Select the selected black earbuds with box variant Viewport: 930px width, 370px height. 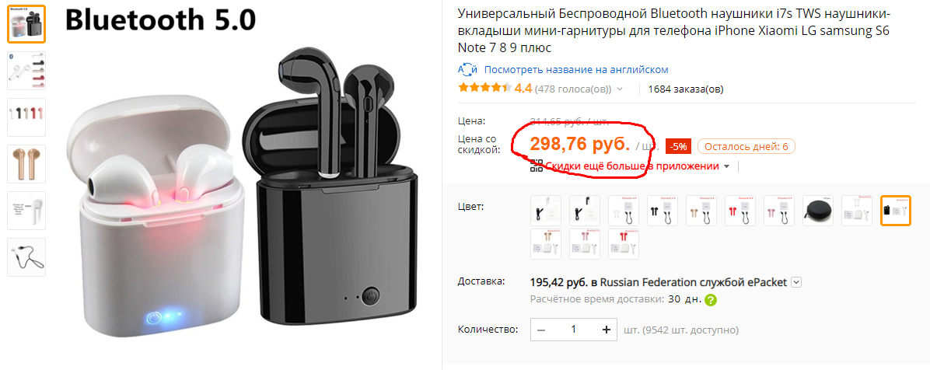[896, 211]
